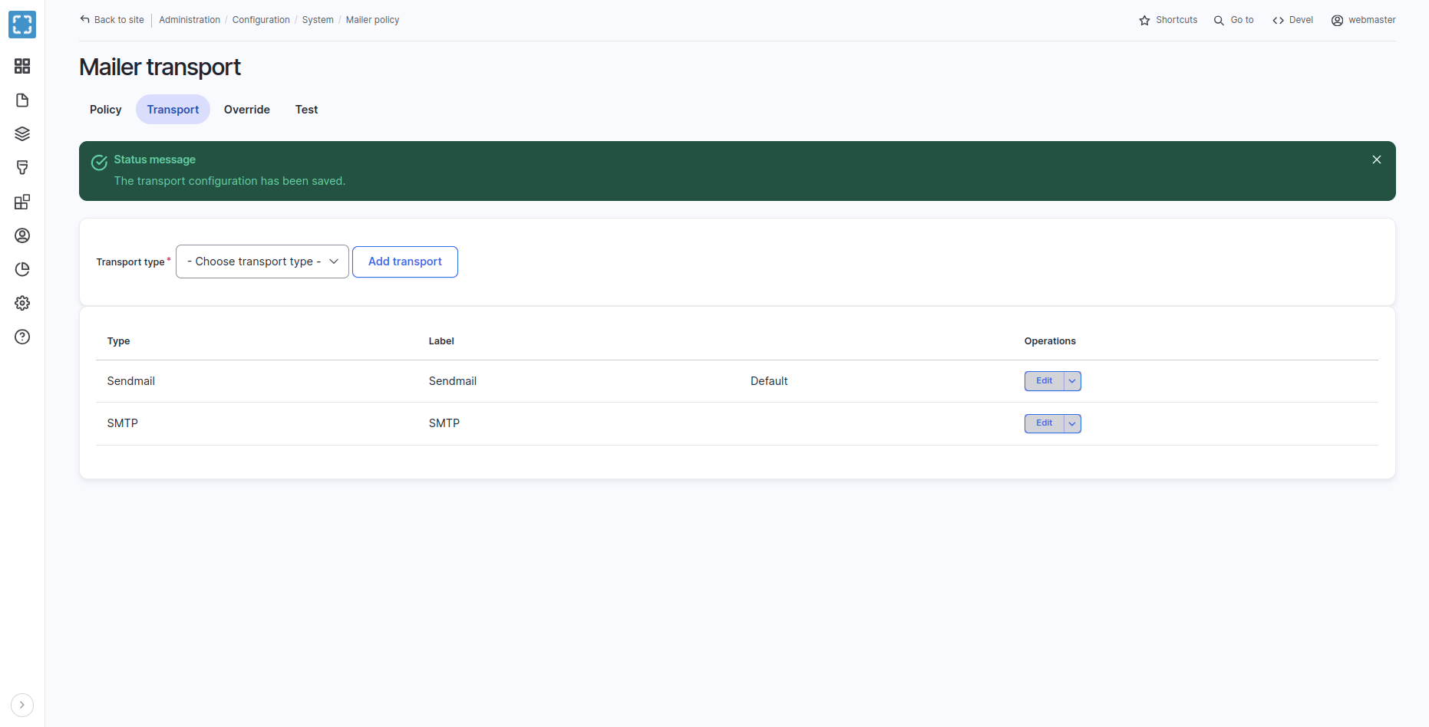Go to System breadcrumb link
Viewport: 1429px width, 727px height.
[318, 20]
